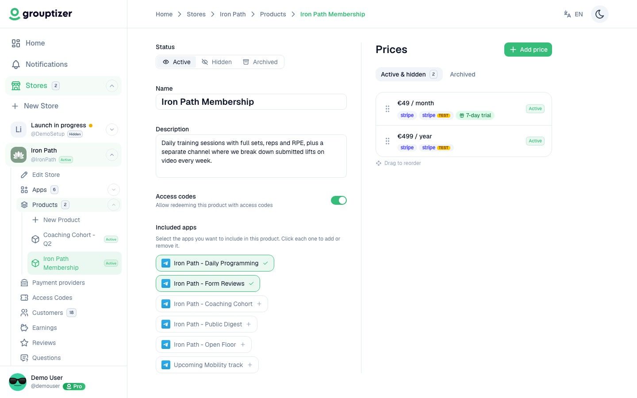Click Active badge on €49 / month
The image size is (637, 398).
(535, 109)
